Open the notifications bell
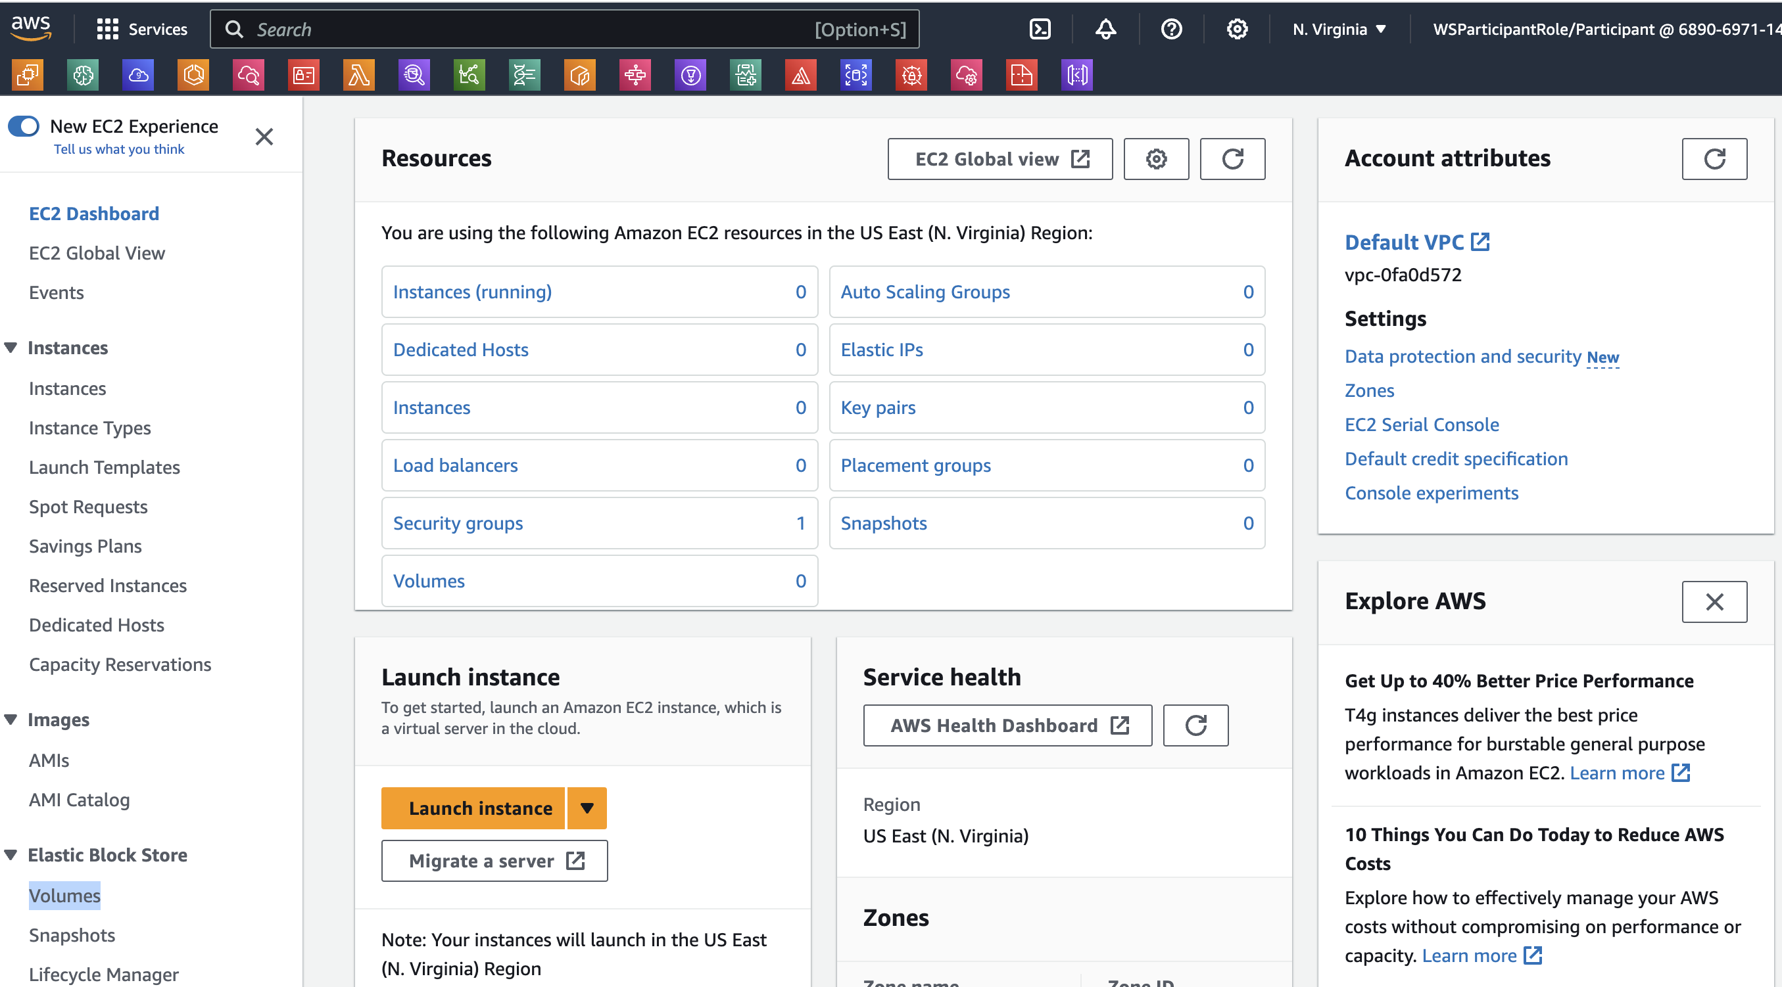 (x=1105, y=29)
